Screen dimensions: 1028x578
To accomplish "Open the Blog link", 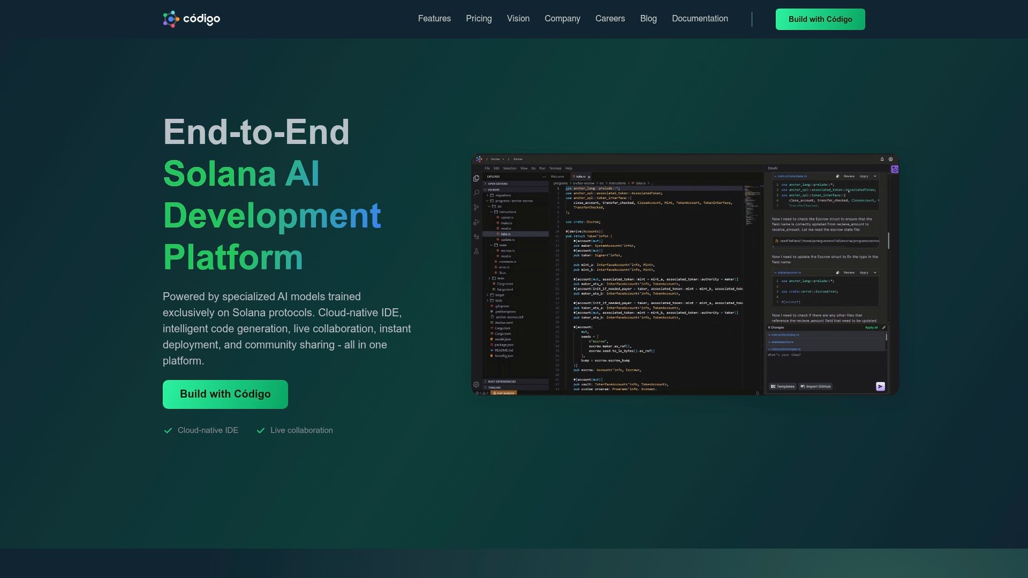I will point(648,19).
